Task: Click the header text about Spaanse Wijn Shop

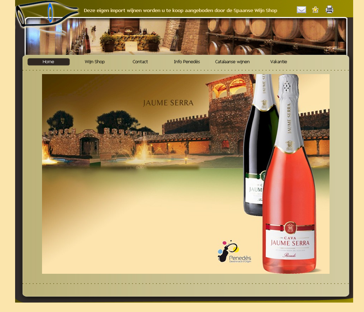Action: pyautogui.click(x=180, y=10)
